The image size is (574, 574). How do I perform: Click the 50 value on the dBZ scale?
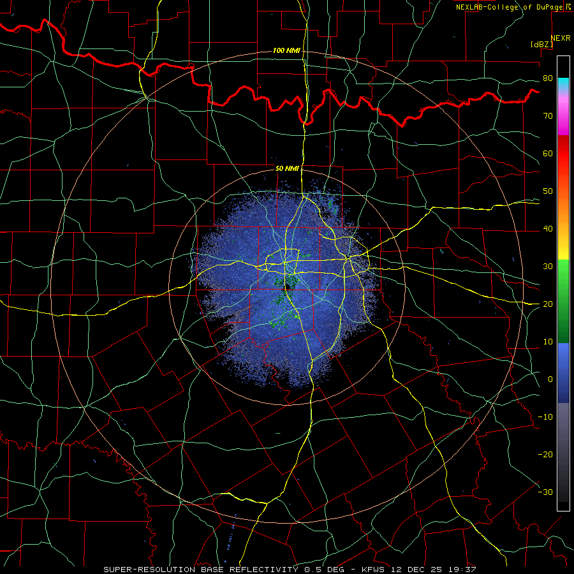[548, 191]
